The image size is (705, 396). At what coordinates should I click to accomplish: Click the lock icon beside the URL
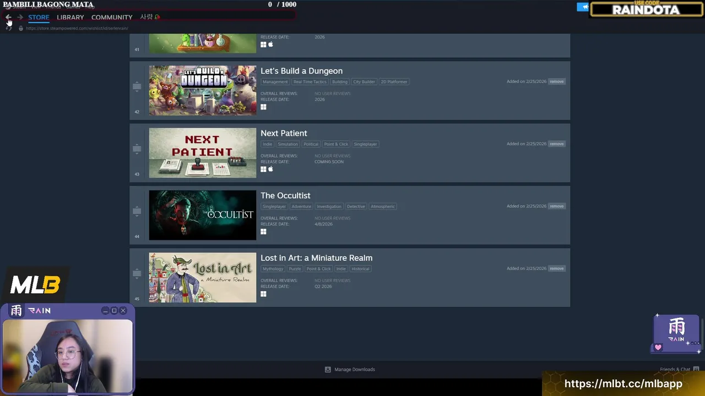pyautogui.click(x=21, y=28)
